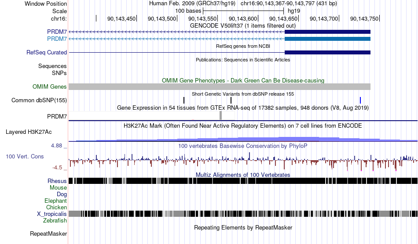The image size is (418, 244).
Task: Click the -4.5 lower scale value
Action: click(57, 168)
